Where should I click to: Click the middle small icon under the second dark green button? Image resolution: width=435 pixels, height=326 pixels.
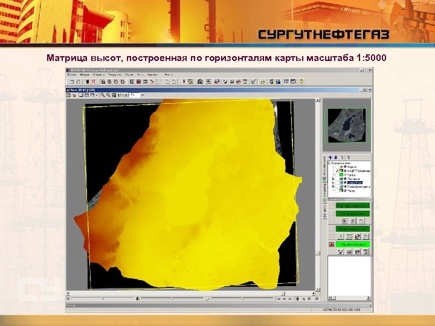pos(353,221)
